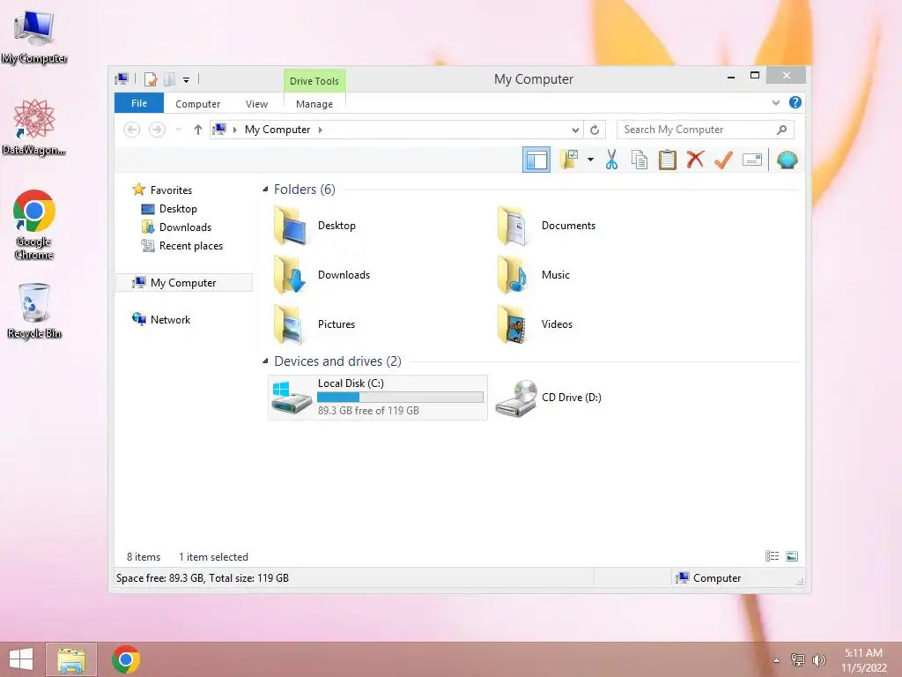Click the Windows Start button
This screenshot has height=677, width=902.
click(21, 659)
